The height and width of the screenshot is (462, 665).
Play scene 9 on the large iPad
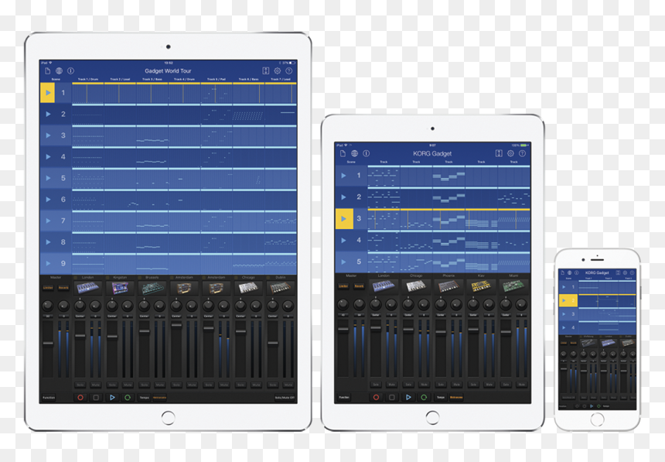tap(48, 263)
